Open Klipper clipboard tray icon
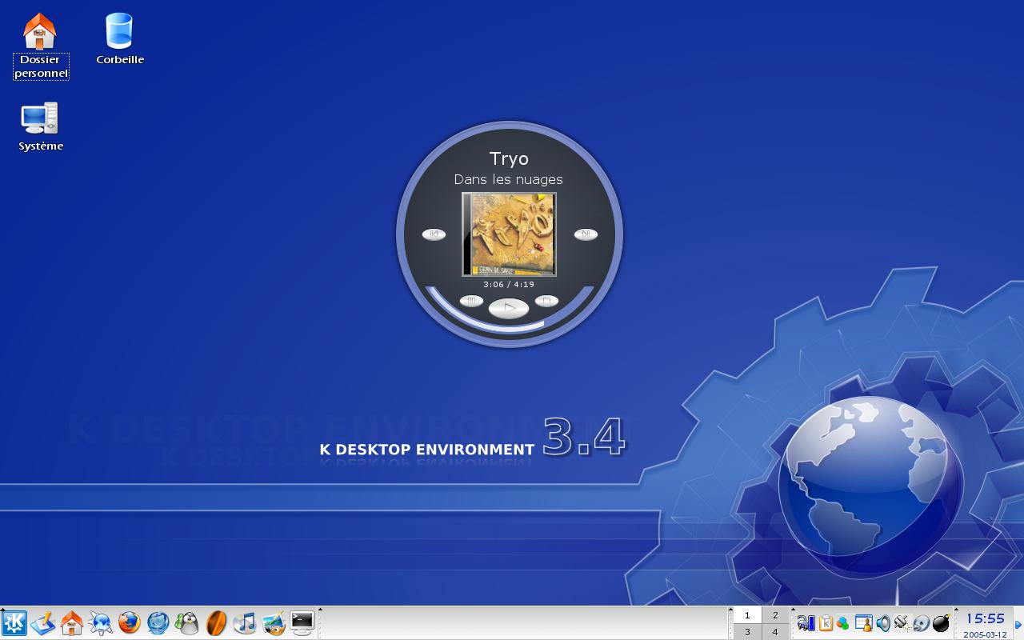The image size is (1024, 640). [826, 623]
